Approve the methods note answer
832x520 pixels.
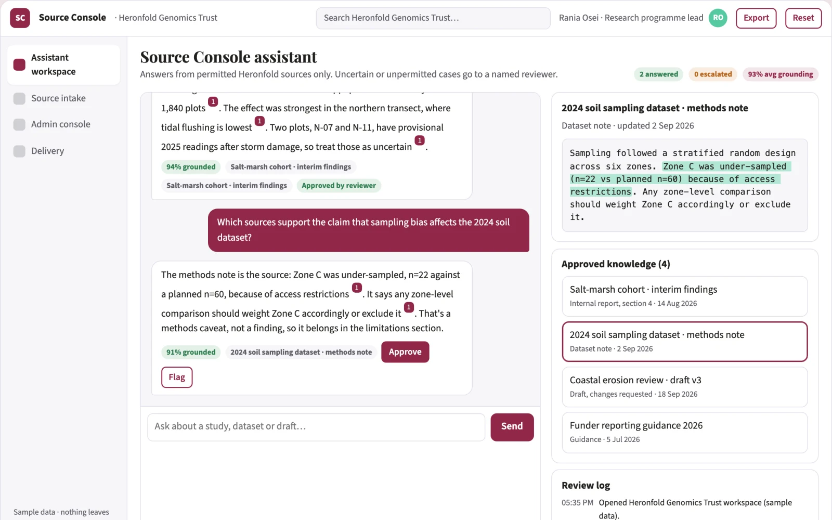coord(405,352)
